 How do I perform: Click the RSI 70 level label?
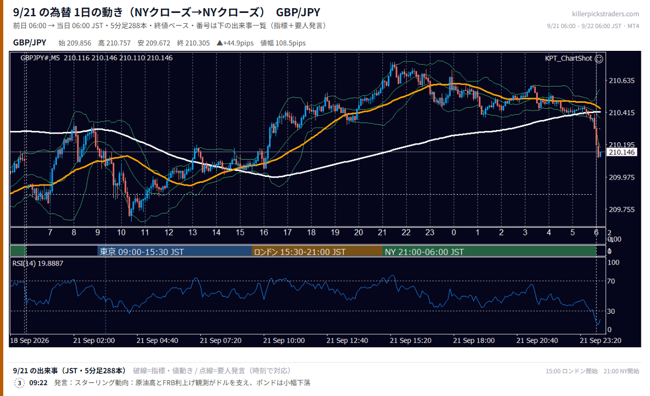tap(612, 281)
